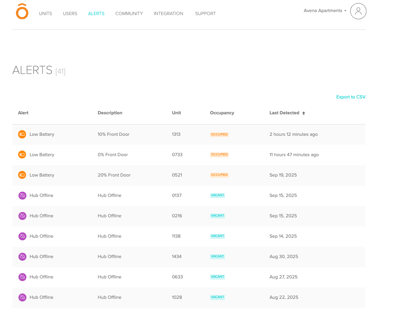This screenshot has width=397, height=309.
Task: Sort by the Last Detected column header
Action: [284, 113]
